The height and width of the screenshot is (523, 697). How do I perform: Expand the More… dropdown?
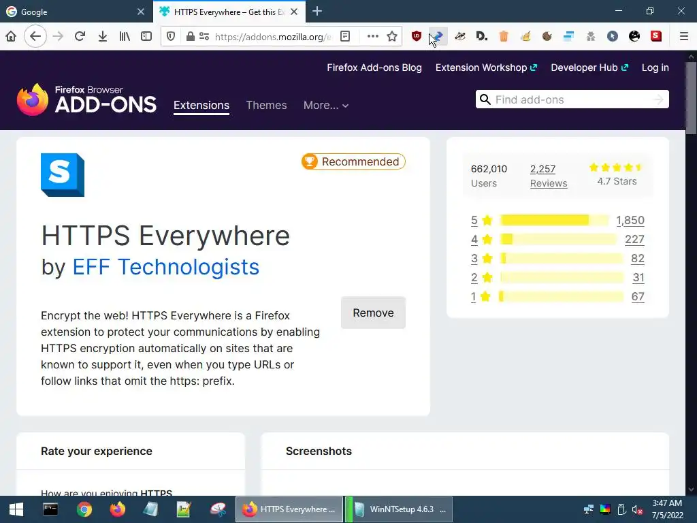point(326,106)
